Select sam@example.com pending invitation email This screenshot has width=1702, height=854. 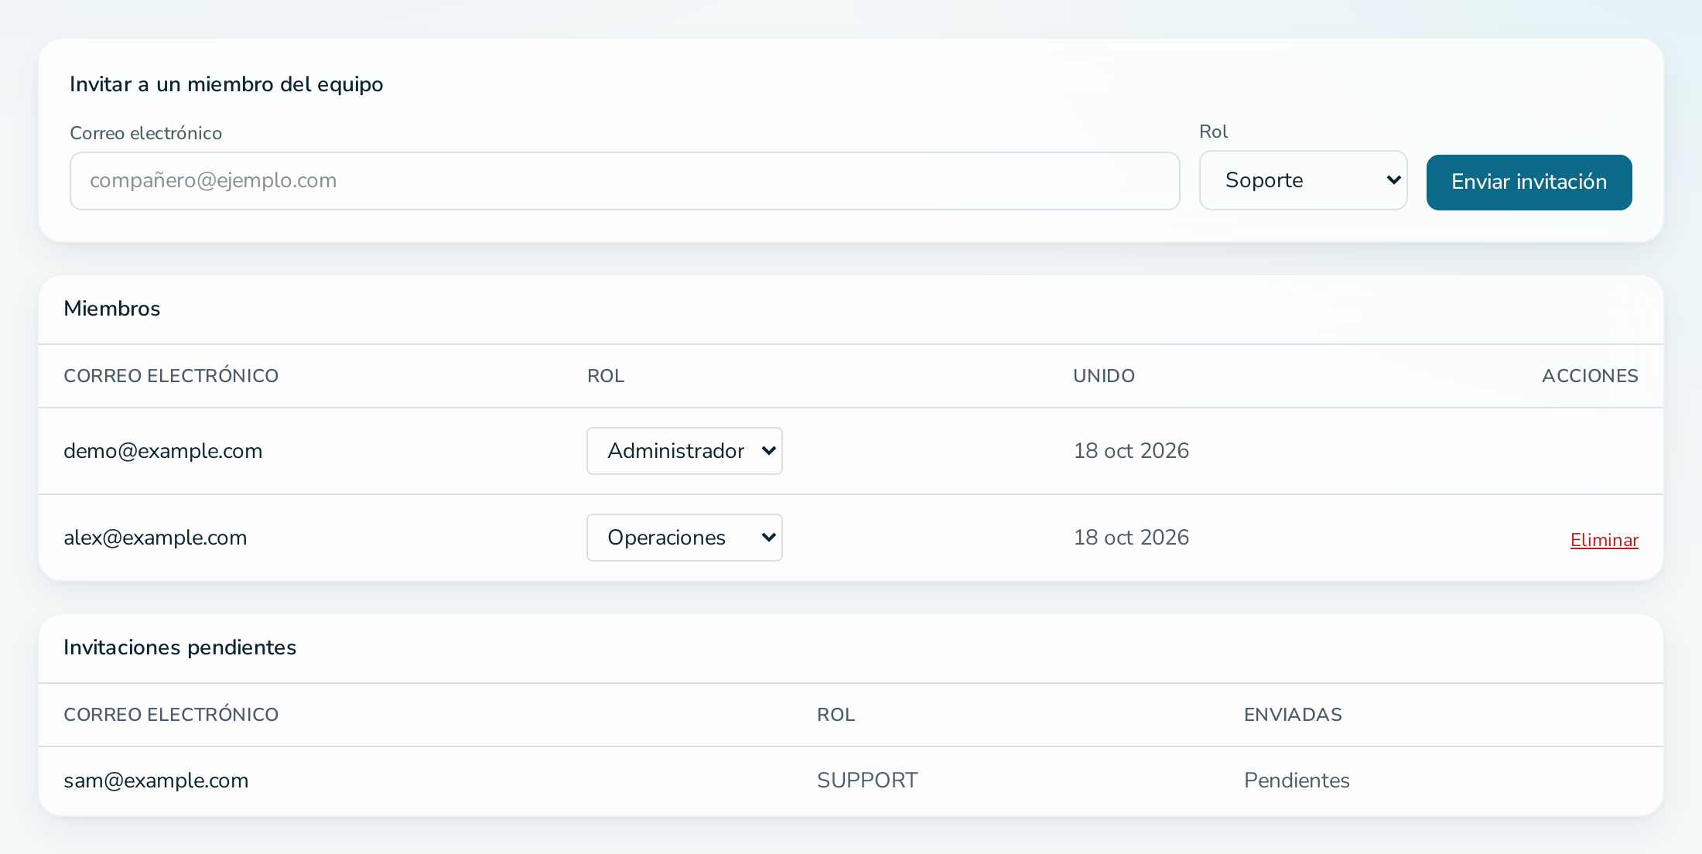(156, 781)
